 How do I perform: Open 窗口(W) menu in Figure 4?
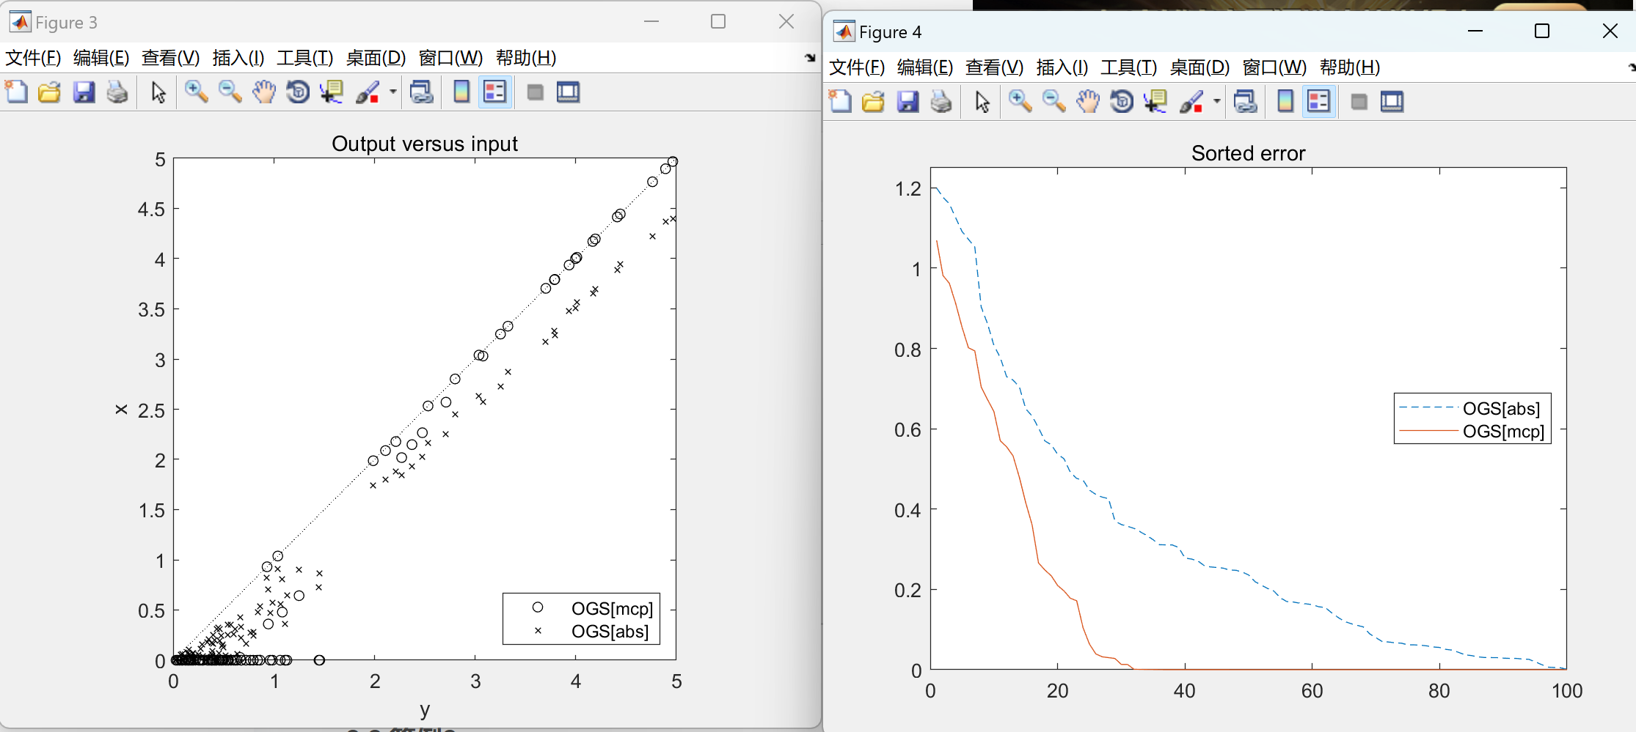click(1274, 67)
